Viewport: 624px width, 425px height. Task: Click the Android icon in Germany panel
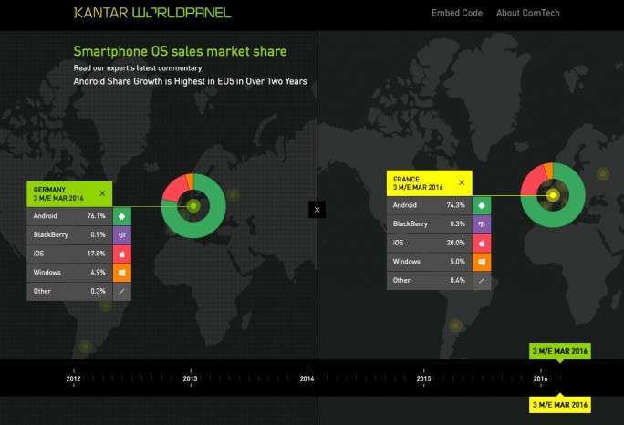(122, 216)
